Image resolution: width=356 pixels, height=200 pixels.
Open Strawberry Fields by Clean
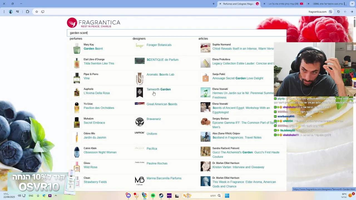95,182
